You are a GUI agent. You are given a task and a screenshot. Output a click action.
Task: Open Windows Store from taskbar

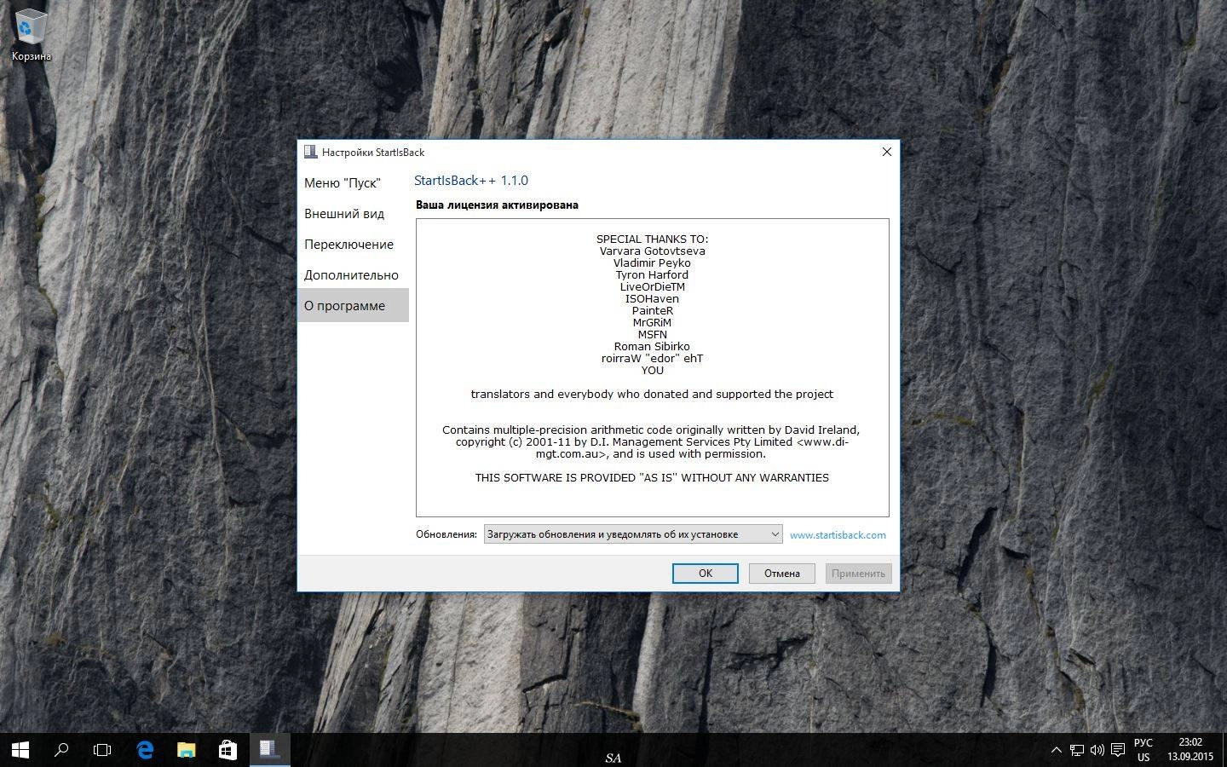coord(228,750)
